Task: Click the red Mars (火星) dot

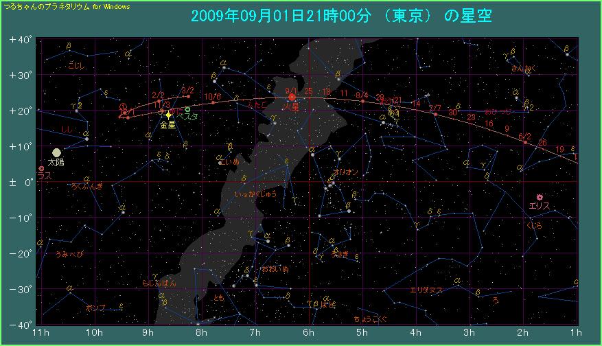Action: (292, 97)
